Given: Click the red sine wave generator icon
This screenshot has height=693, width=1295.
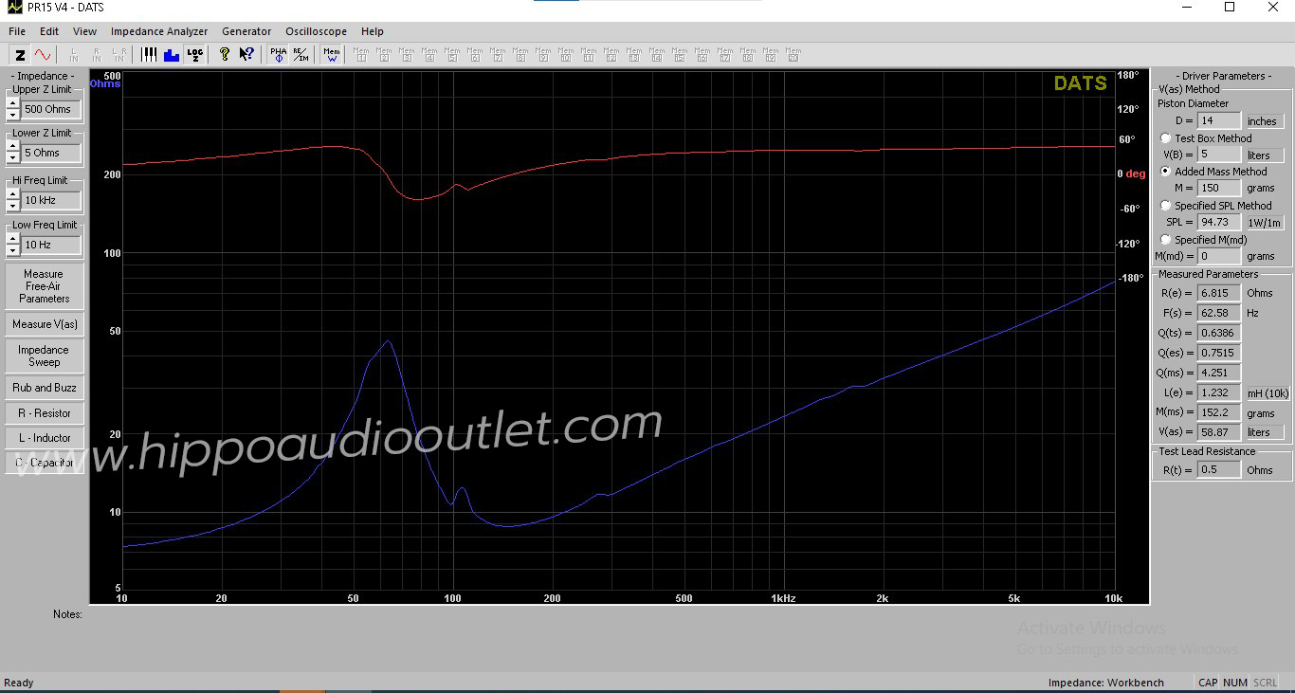Looking at the screenshot, I should 44,55.
